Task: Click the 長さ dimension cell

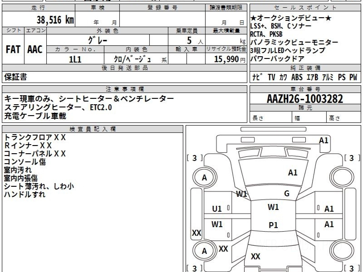Action: click(x=271, y=117)
